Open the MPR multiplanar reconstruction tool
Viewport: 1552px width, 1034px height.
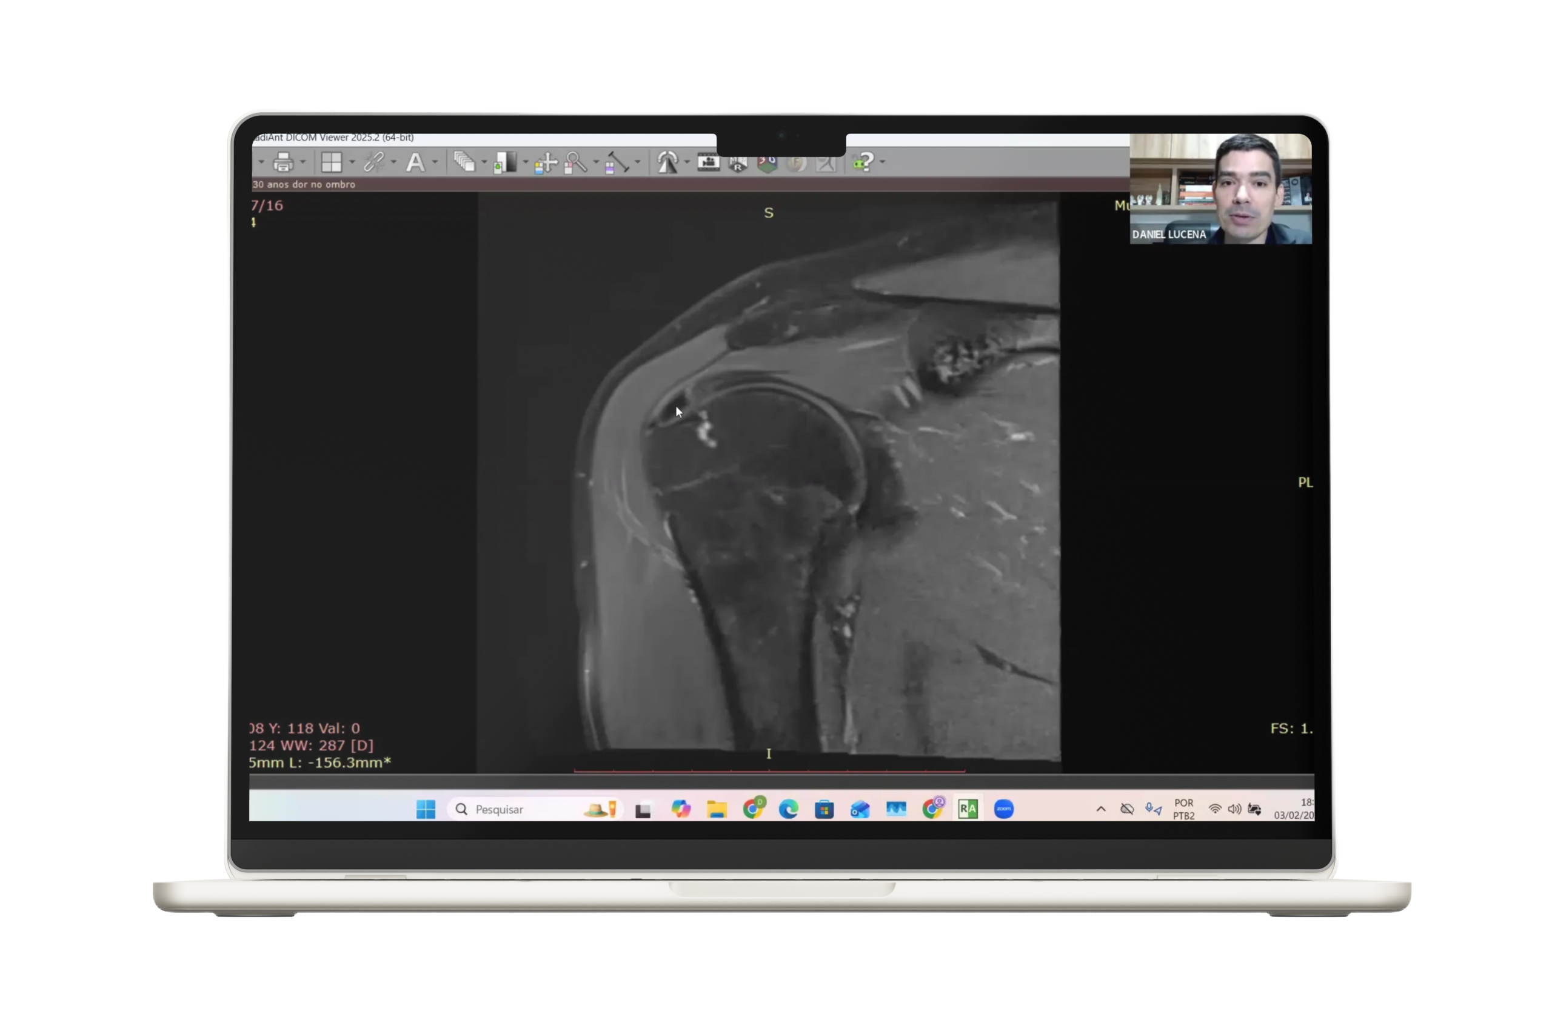pos(738,162)
